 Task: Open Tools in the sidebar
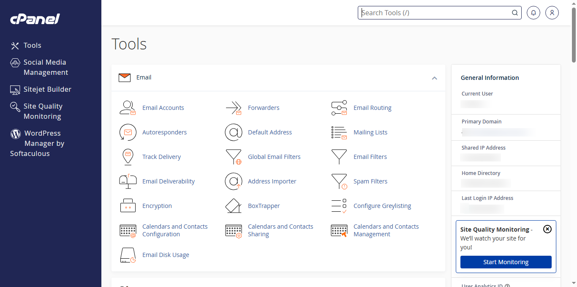[x=32, y=45]
